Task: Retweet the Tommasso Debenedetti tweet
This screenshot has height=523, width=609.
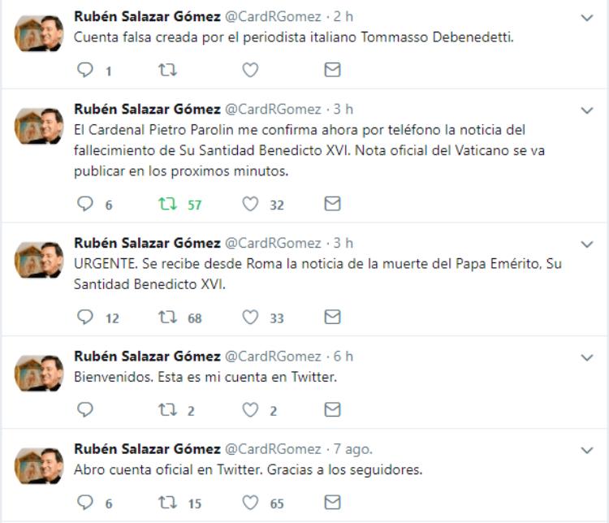Action: pyautogui.click(x=167, y=71)
